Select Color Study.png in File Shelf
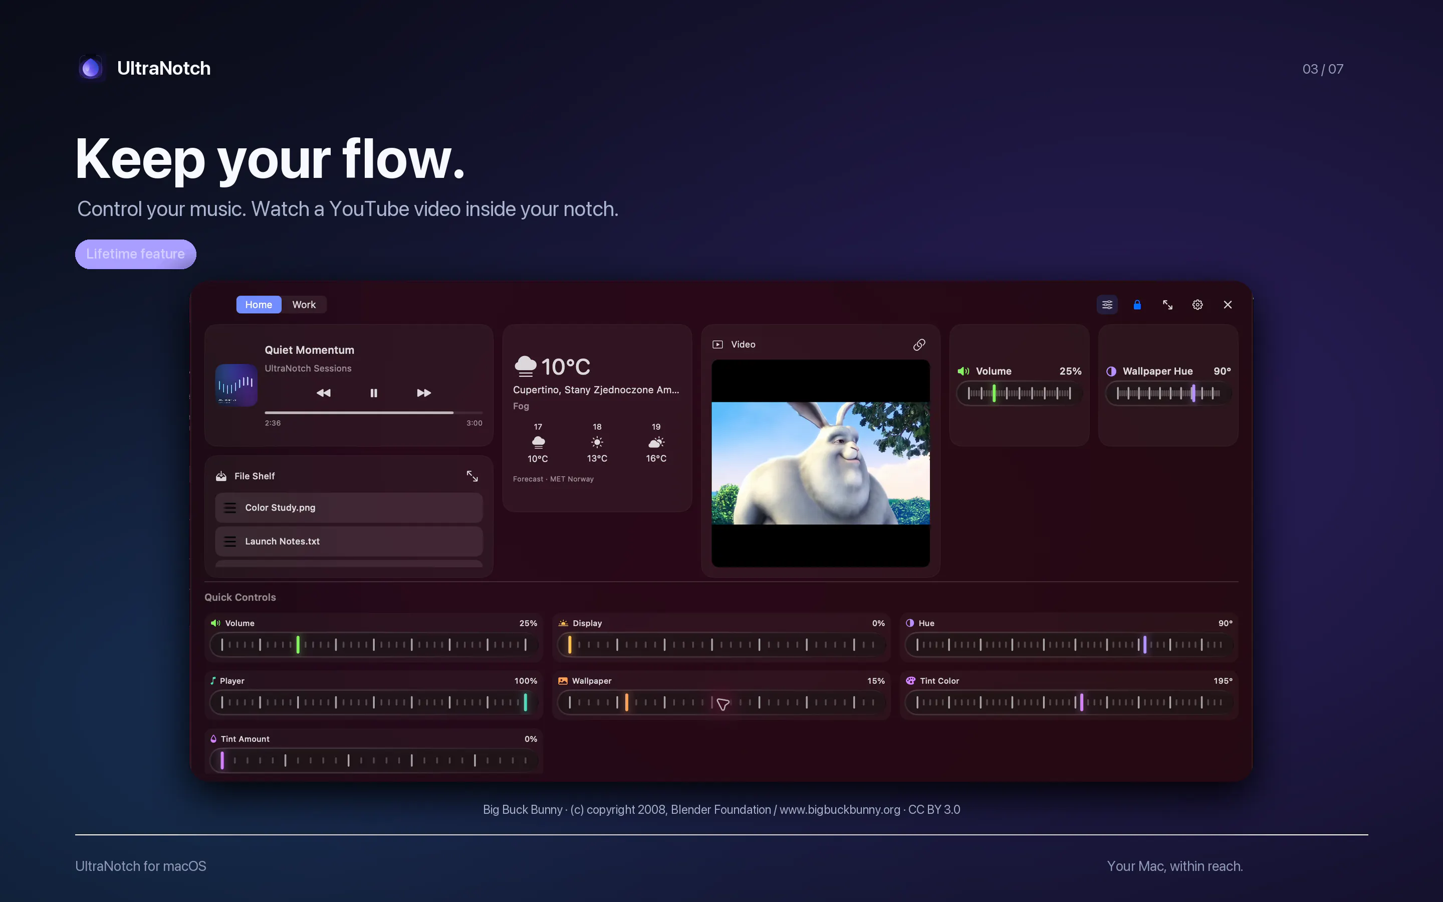Viewport: 1443px width, 902px height. tap(349, 508)
